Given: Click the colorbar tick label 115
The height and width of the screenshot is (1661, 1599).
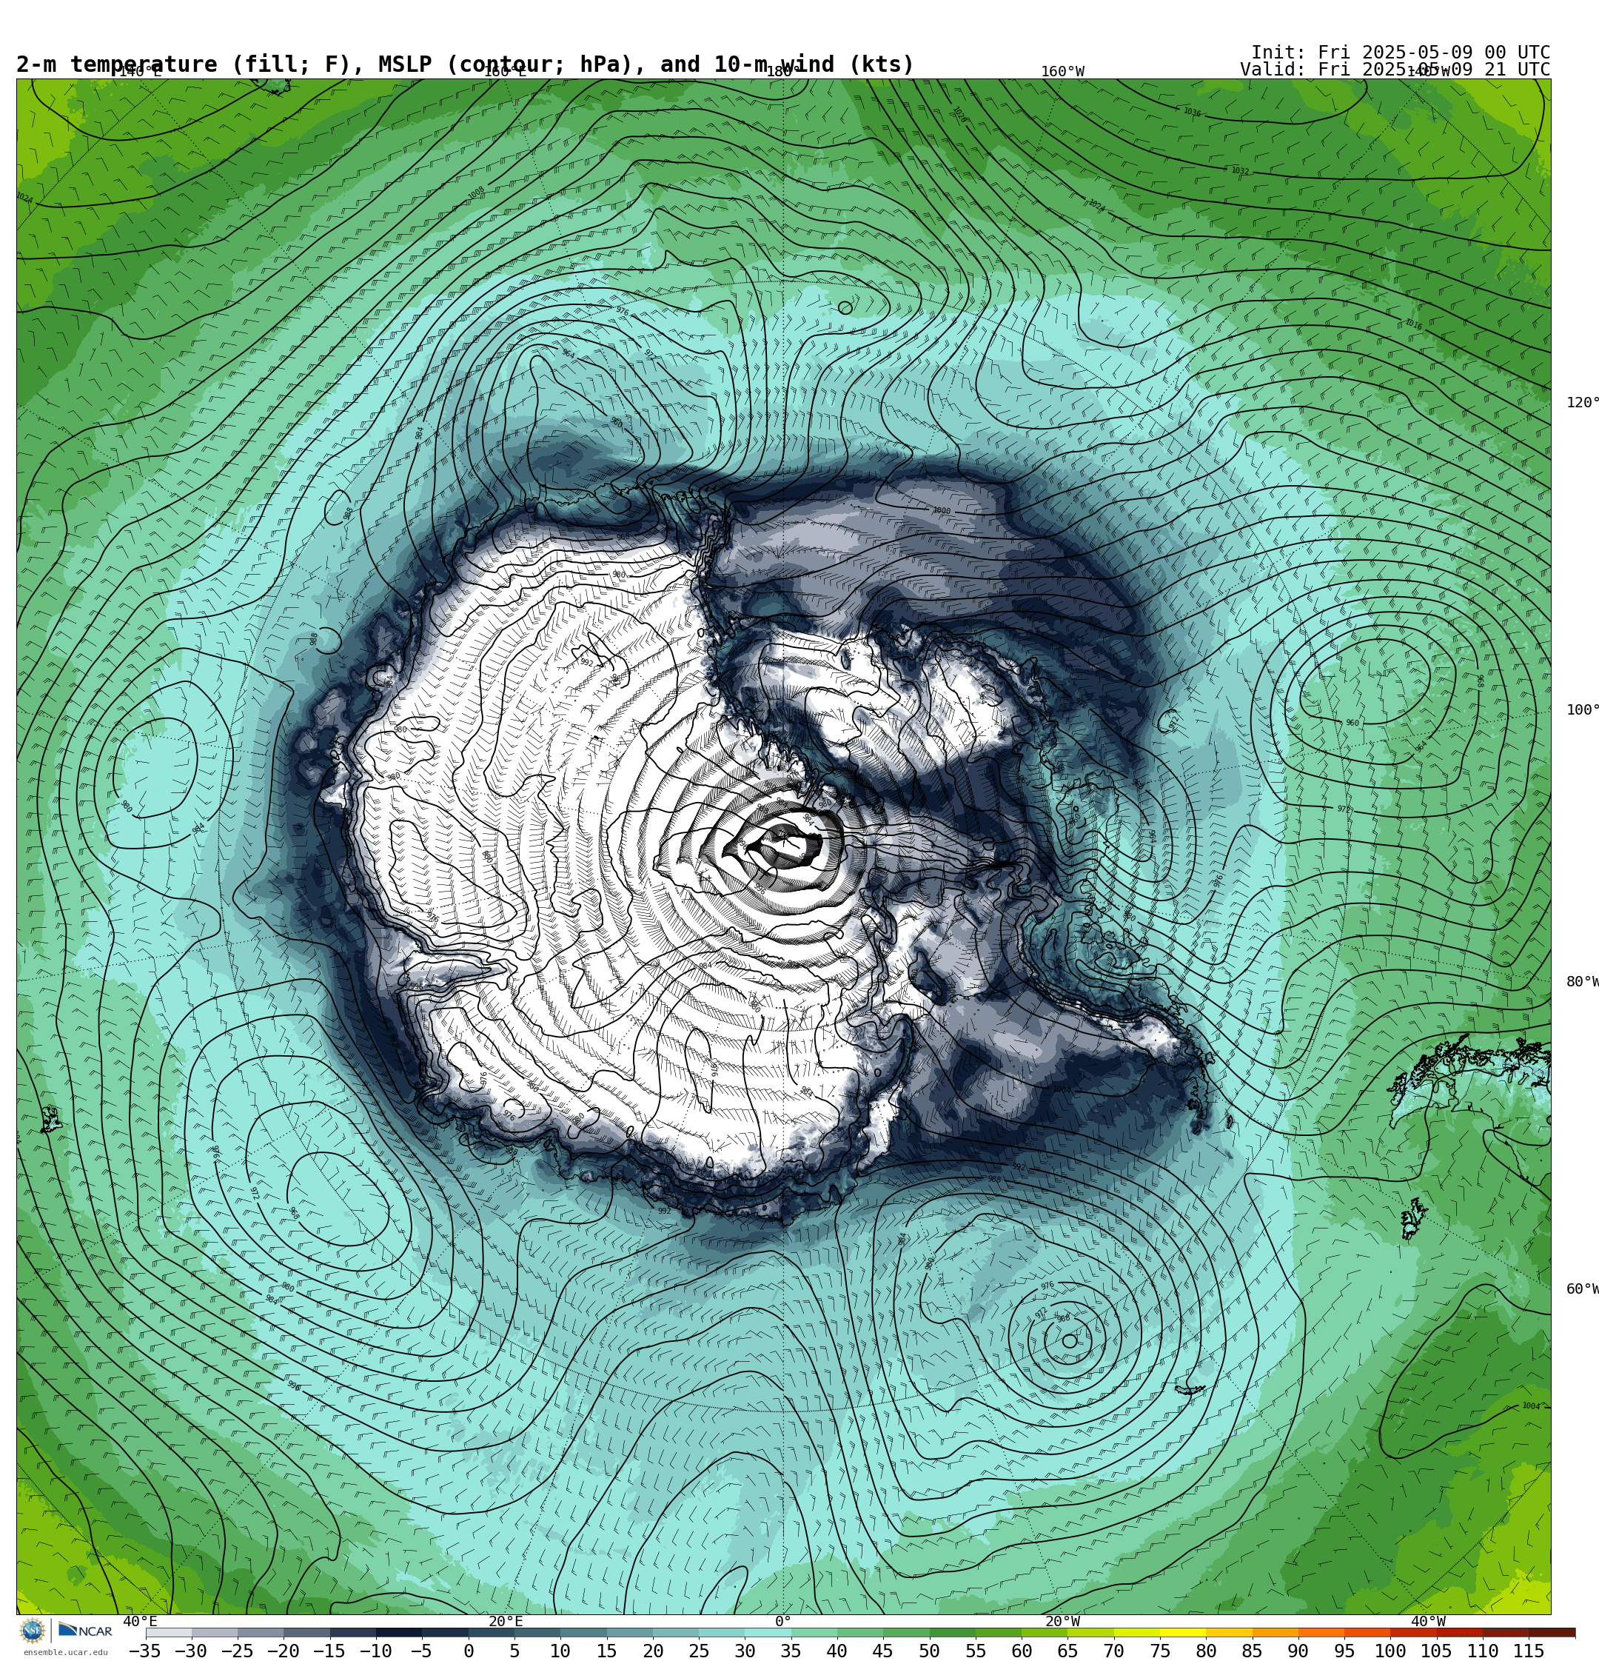Looking at the screenshot, I should pyautogui.click(x=1529, y=1651).
